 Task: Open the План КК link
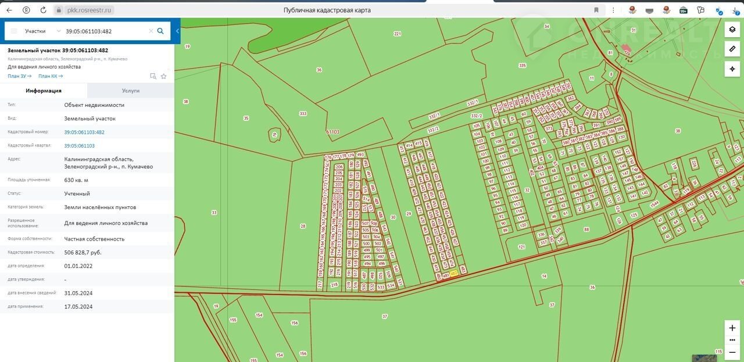click(x=51, y=76)
